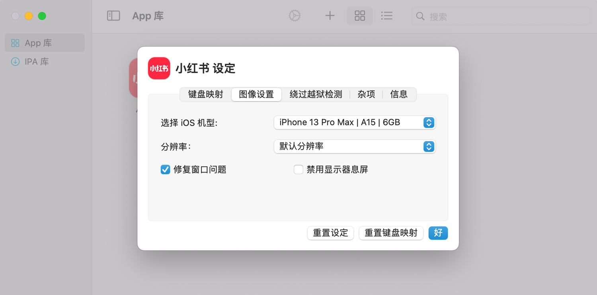Click the 重置键盘映射 button
Image resolution: width=597 pixels, height=295 pixels.
(x=391, y=233)
